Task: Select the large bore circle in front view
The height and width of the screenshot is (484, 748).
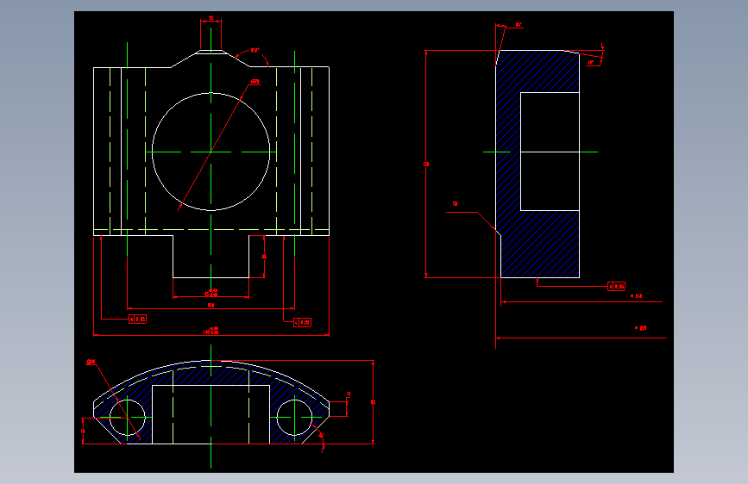Action: [x=211, y=152]
